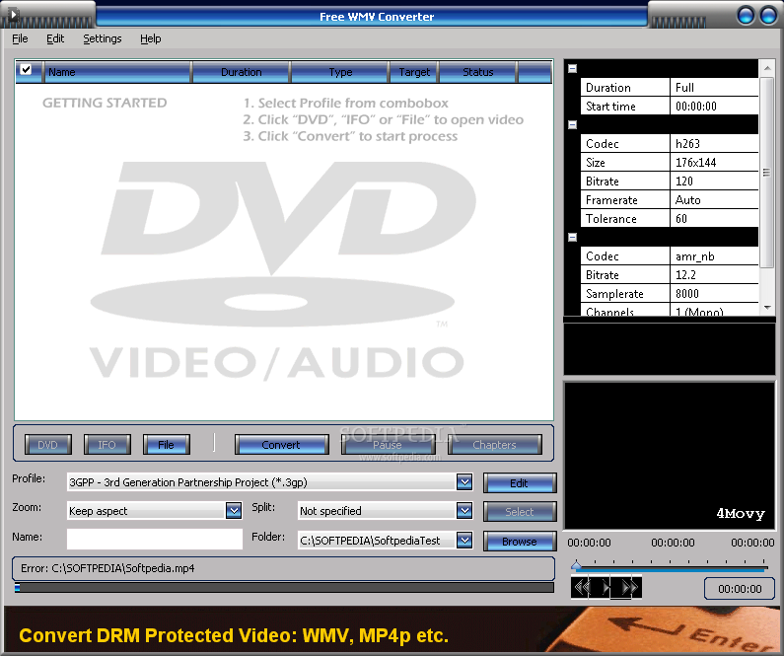This screenshot has height=656, width=784.
Task: Click the fast-forward playback button
Action: coord(629,587)
